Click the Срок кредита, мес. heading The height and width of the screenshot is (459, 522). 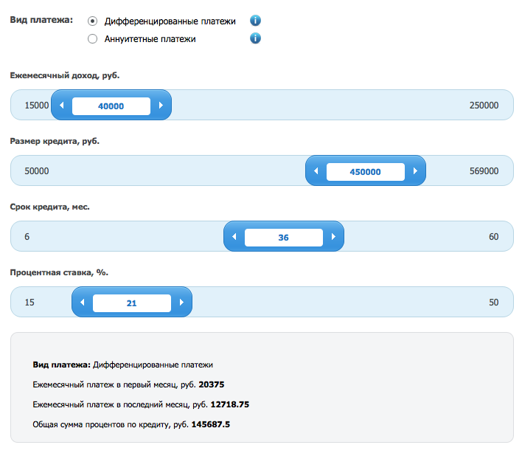[x=49, y=207]
